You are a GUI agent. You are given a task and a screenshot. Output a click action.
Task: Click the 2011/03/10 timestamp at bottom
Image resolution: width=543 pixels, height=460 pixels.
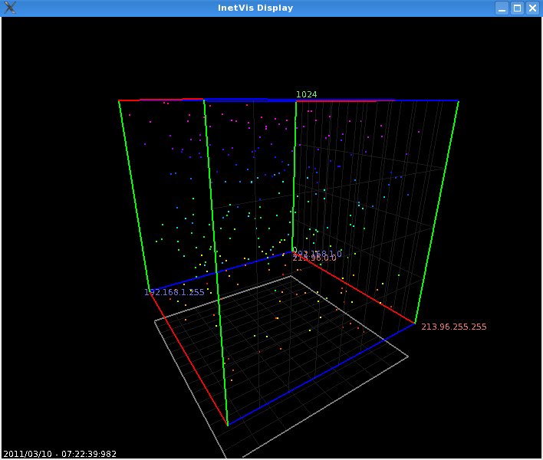pyautogui.click(x=60, y=454)
